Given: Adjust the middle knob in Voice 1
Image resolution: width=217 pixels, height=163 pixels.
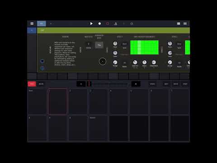Looking at the screenshot, I should (115, 53).
